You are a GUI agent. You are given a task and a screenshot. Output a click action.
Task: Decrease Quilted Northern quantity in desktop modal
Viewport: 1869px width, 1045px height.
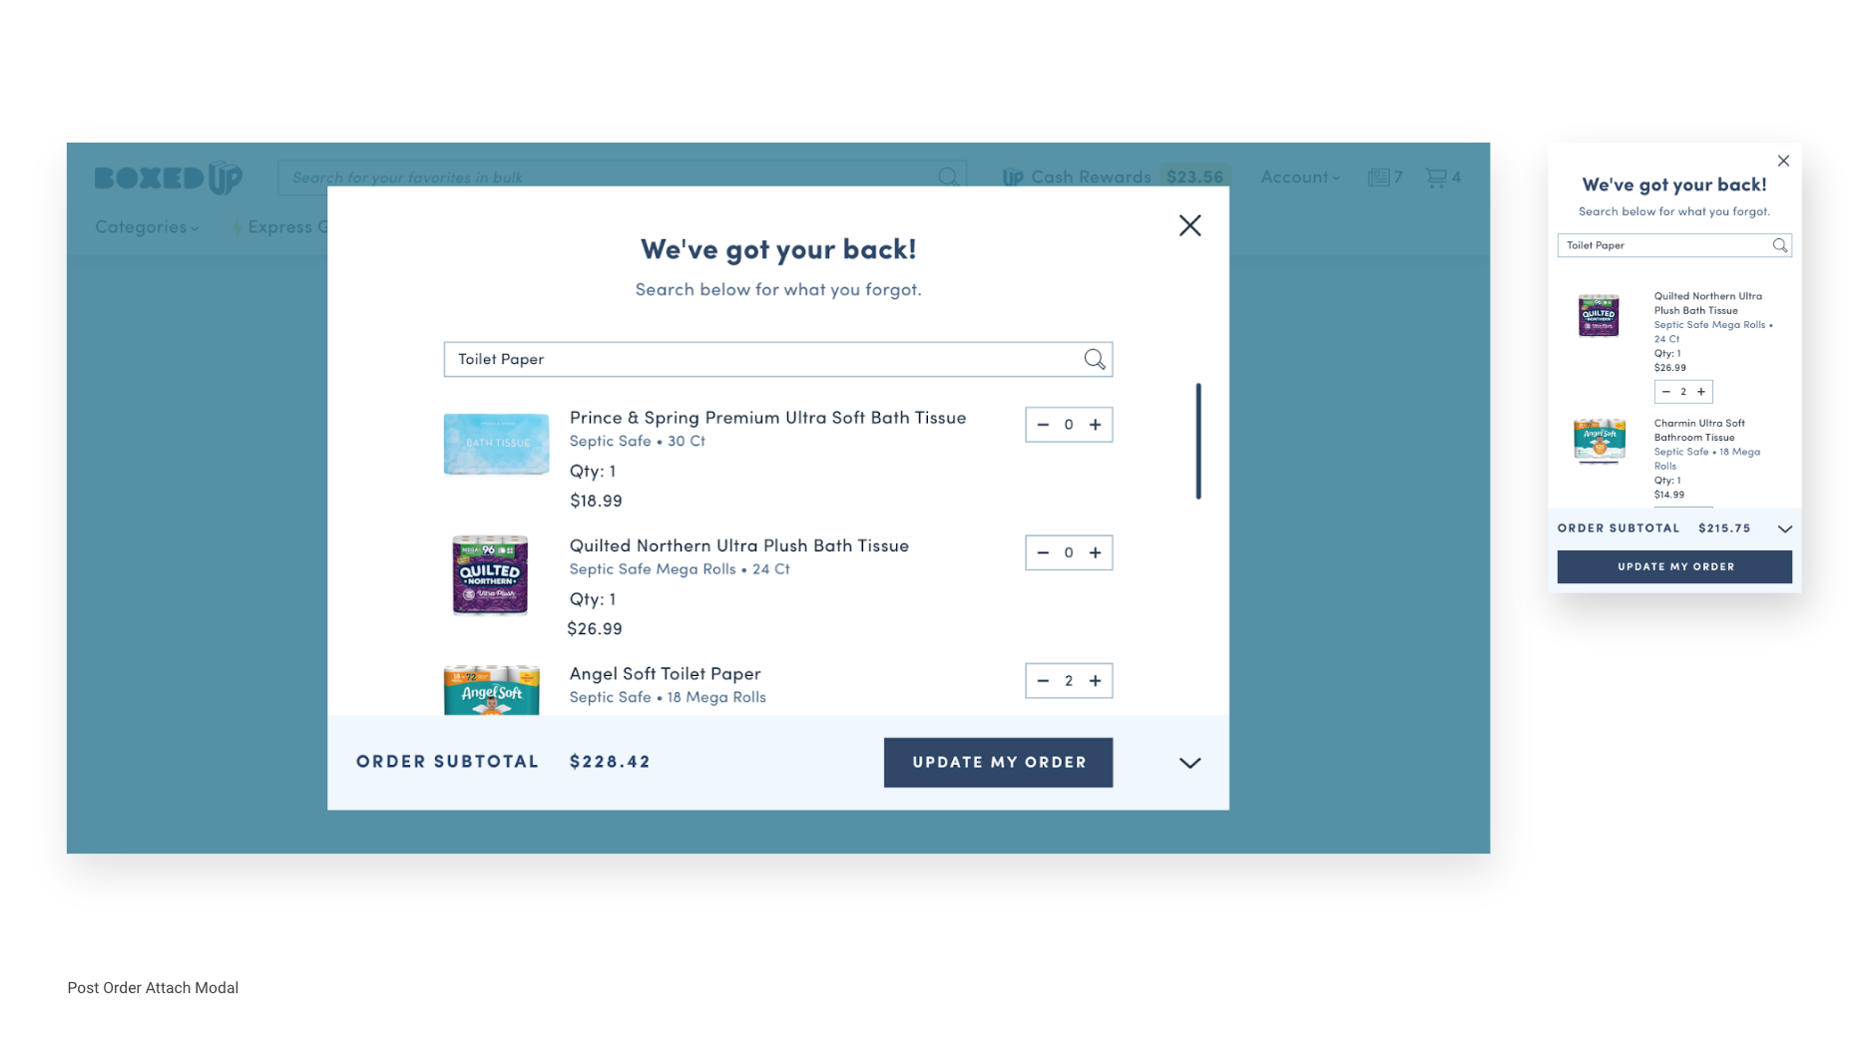click(1043, 552)
